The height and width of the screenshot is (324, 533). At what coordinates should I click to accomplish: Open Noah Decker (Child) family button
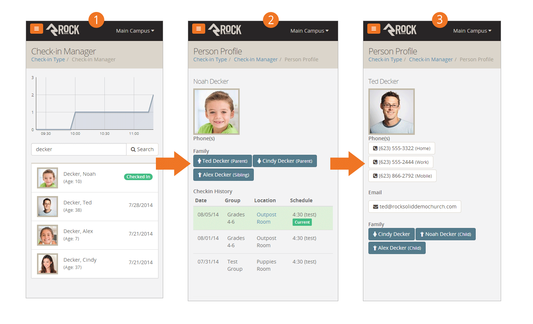click(446, 234)
